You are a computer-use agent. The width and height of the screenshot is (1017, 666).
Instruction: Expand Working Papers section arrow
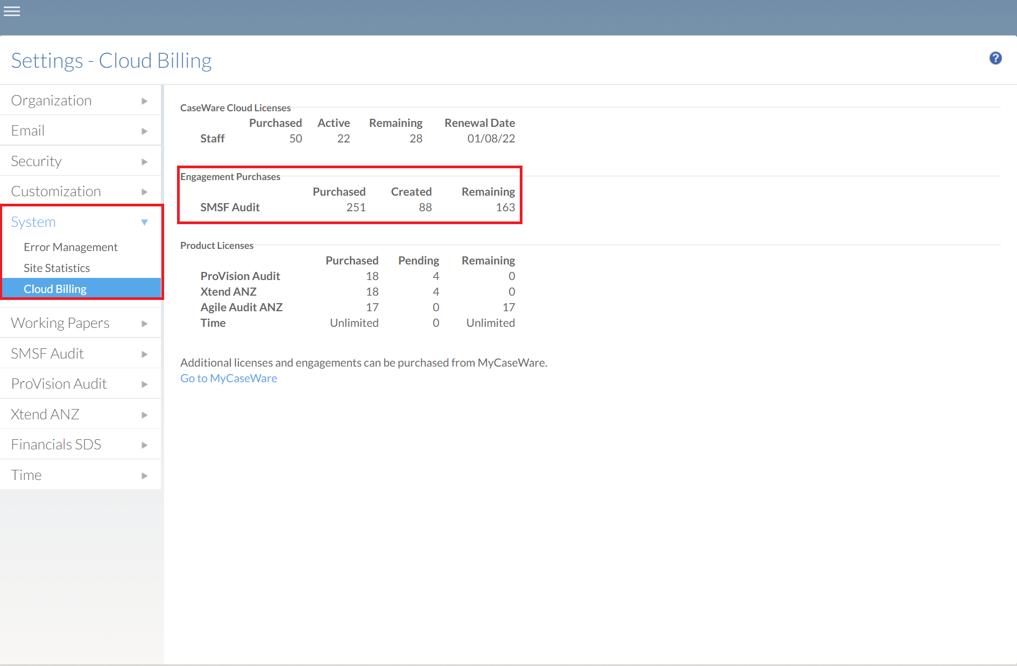[x=144, y=324]
